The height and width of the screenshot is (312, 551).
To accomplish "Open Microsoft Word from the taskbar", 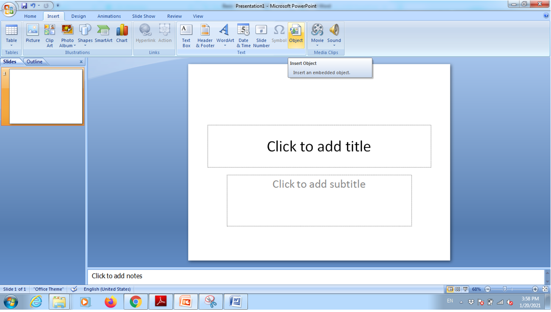I will click(x=235, y=301).
